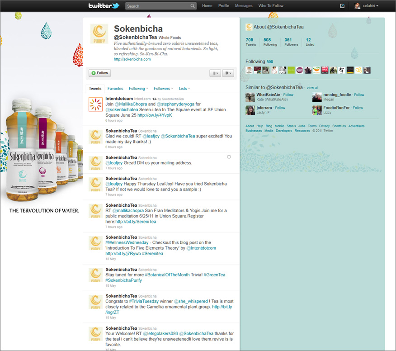
Task: Open the bit.ly/j7Rywb link
Action: [x=123, y=253]
